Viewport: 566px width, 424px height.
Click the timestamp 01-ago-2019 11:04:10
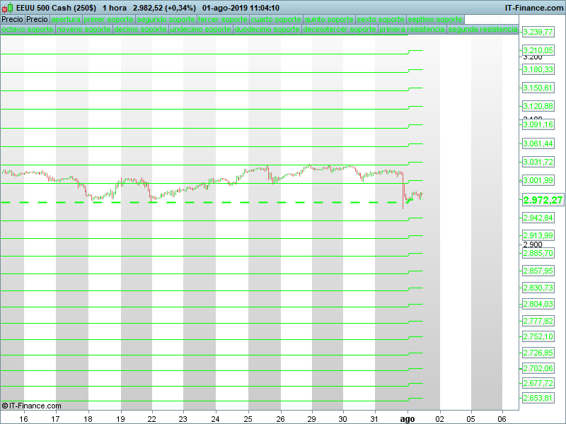pyautogui.click(x=241, y=8)
